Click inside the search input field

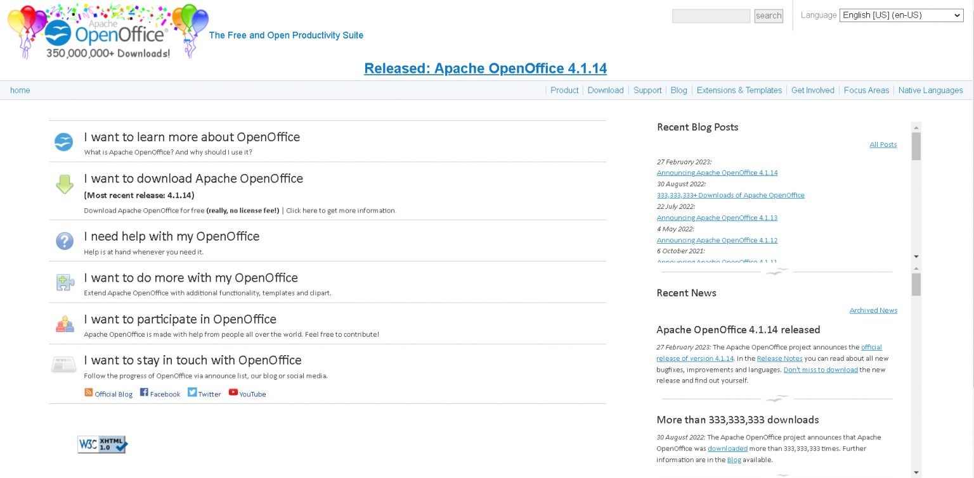coord(710,16)
